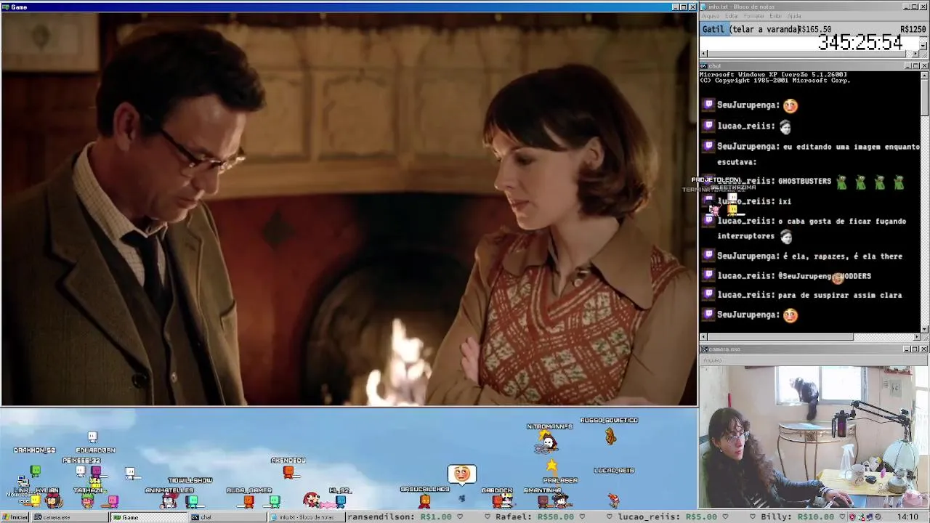This screenshot has width=930, height=523.
Task: Click the AMANTINHA character sprite
Action: click(x=543, y=500)
